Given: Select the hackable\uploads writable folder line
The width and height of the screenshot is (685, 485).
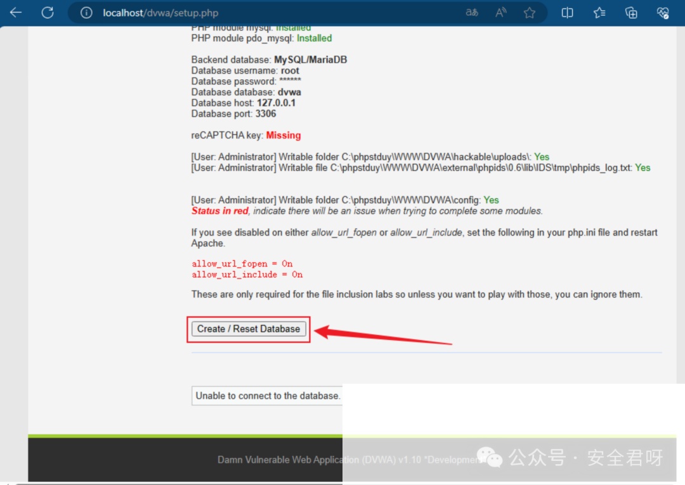Looking at the screenshot, I should (x=370, y=157).
